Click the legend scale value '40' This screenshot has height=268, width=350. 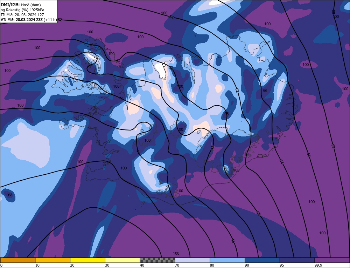142,265
